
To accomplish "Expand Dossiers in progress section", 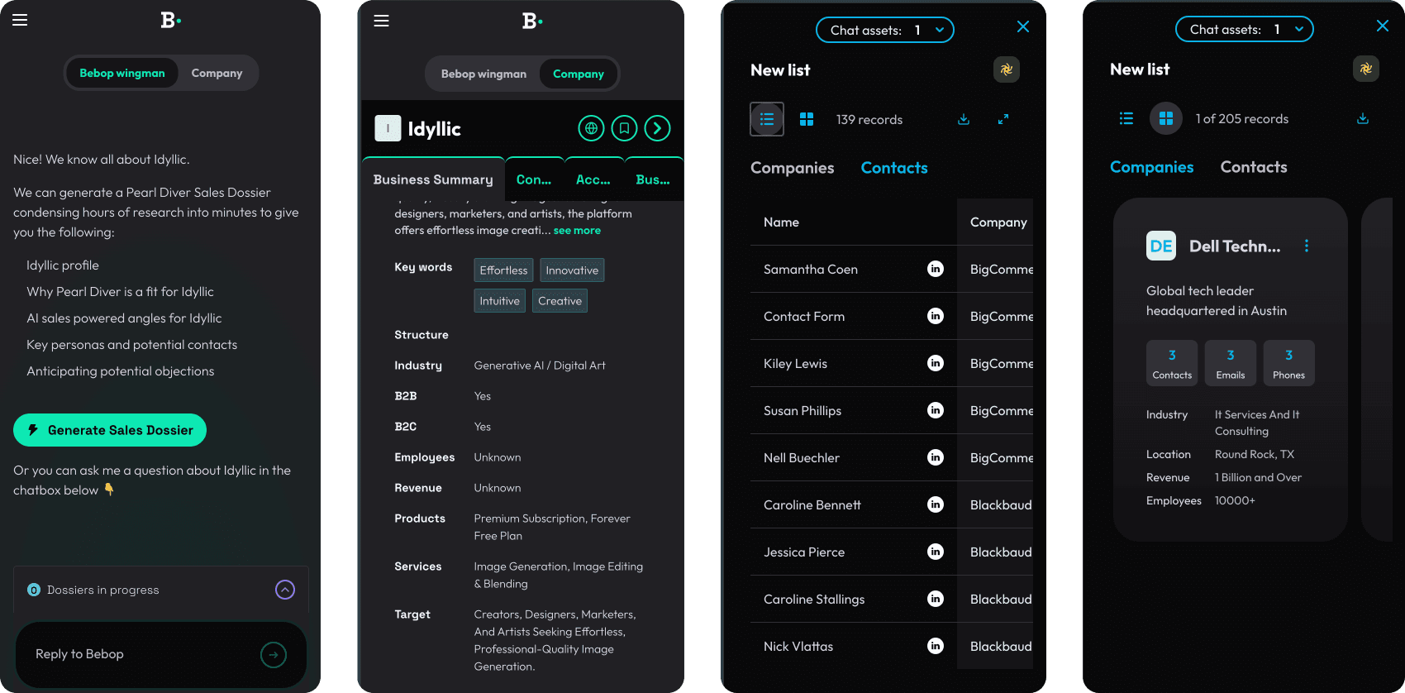I will tap(285, 590).
